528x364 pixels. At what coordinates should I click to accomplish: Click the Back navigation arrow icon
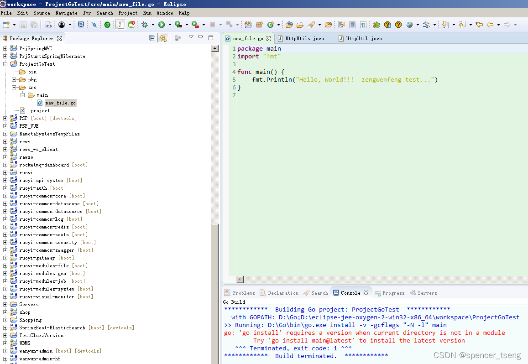click(490, 25)
